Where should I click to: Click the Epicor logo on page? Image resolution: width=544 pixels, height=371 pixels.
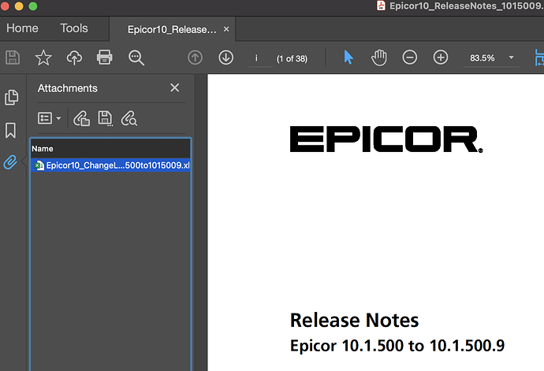(x=386, y=139)
